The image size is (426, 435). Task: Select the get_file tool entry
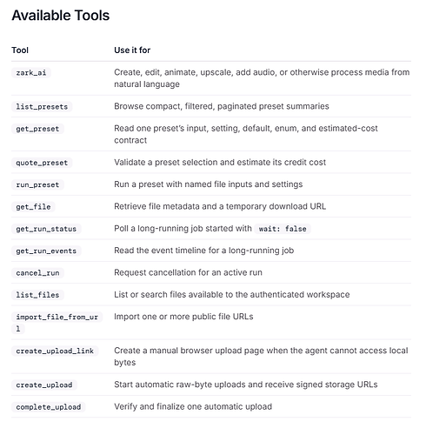click(x=33, y=207)
